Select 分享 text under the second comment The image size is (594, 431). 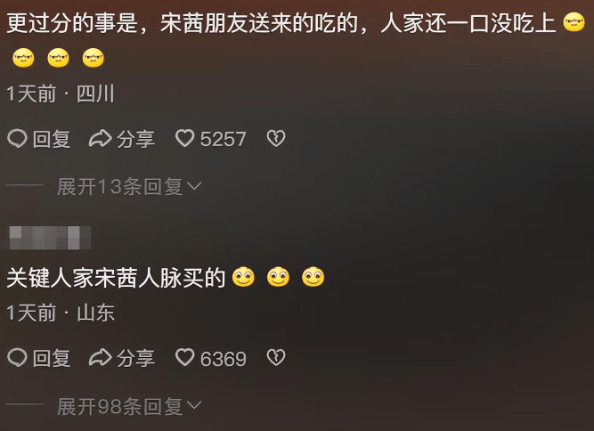[135, 358]
